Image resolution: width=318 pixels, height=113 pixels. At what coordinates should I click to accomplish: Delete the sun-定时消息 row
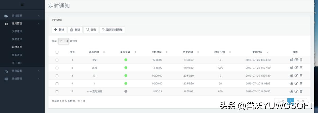click(x=301, y=91)
